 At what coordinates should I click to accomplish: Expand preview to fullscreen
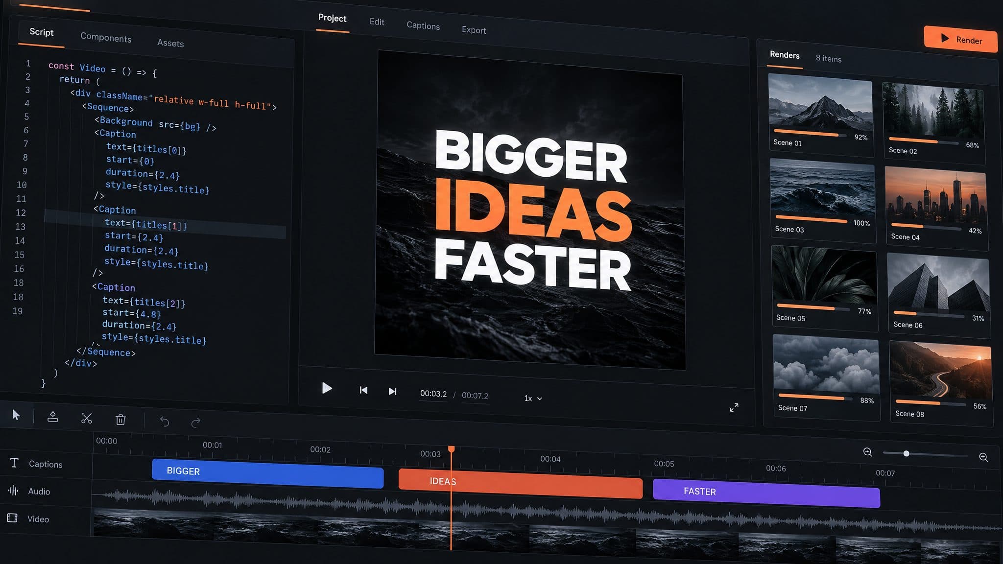[734, 407]
